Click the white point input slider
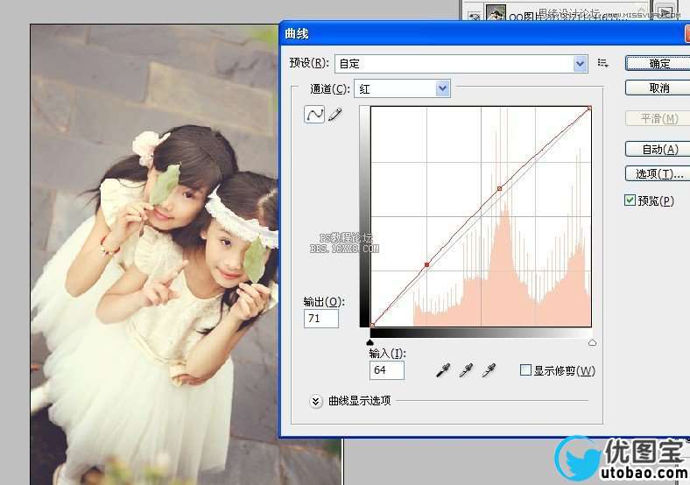 coord(592,342)
